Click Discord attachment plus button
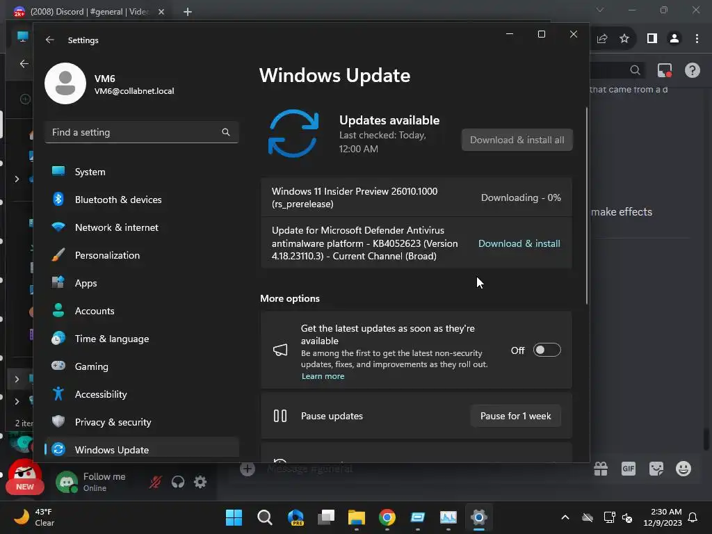 click(248, 469)
